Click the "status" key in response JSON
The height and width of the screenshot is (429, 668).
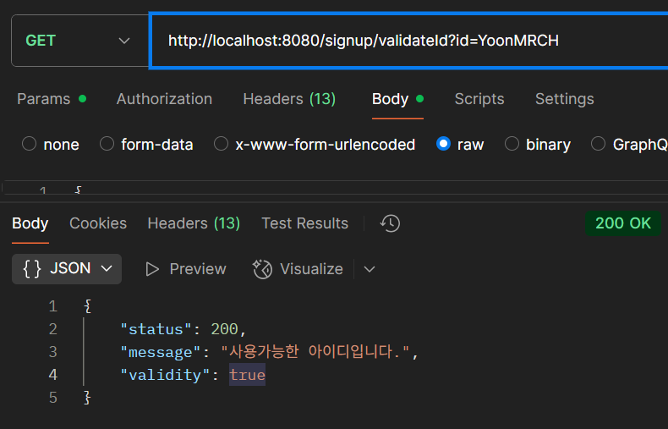pos(156,329)
